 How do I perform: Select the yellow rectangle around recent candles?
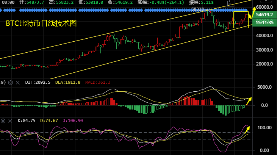coord(241,20)
